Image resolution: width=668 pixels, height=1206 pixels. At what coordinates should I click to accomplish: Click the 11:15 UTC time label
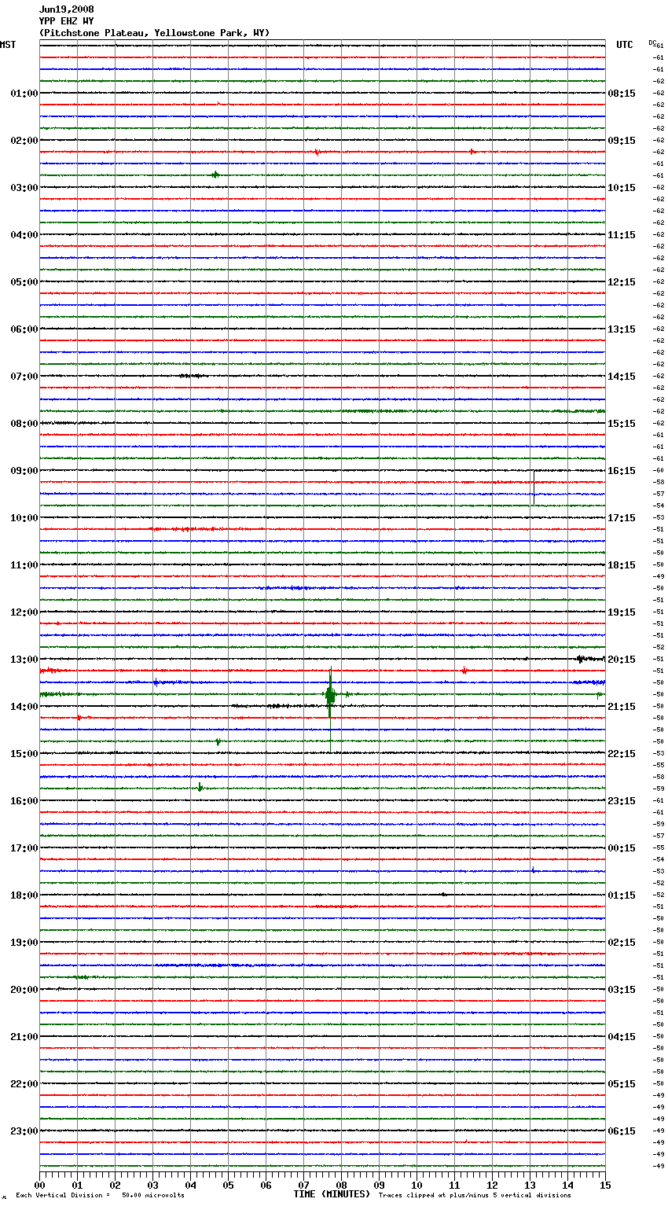point(622,235)
